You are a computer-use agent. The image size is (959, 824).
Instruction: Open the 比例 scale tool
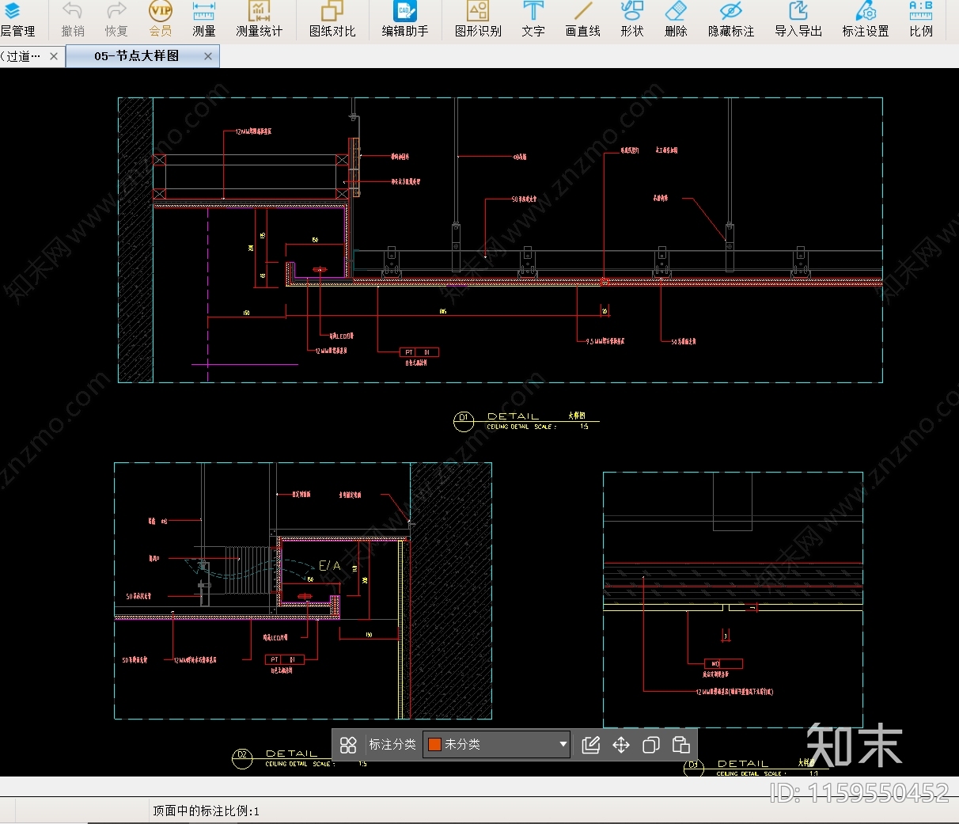(921, 20)
